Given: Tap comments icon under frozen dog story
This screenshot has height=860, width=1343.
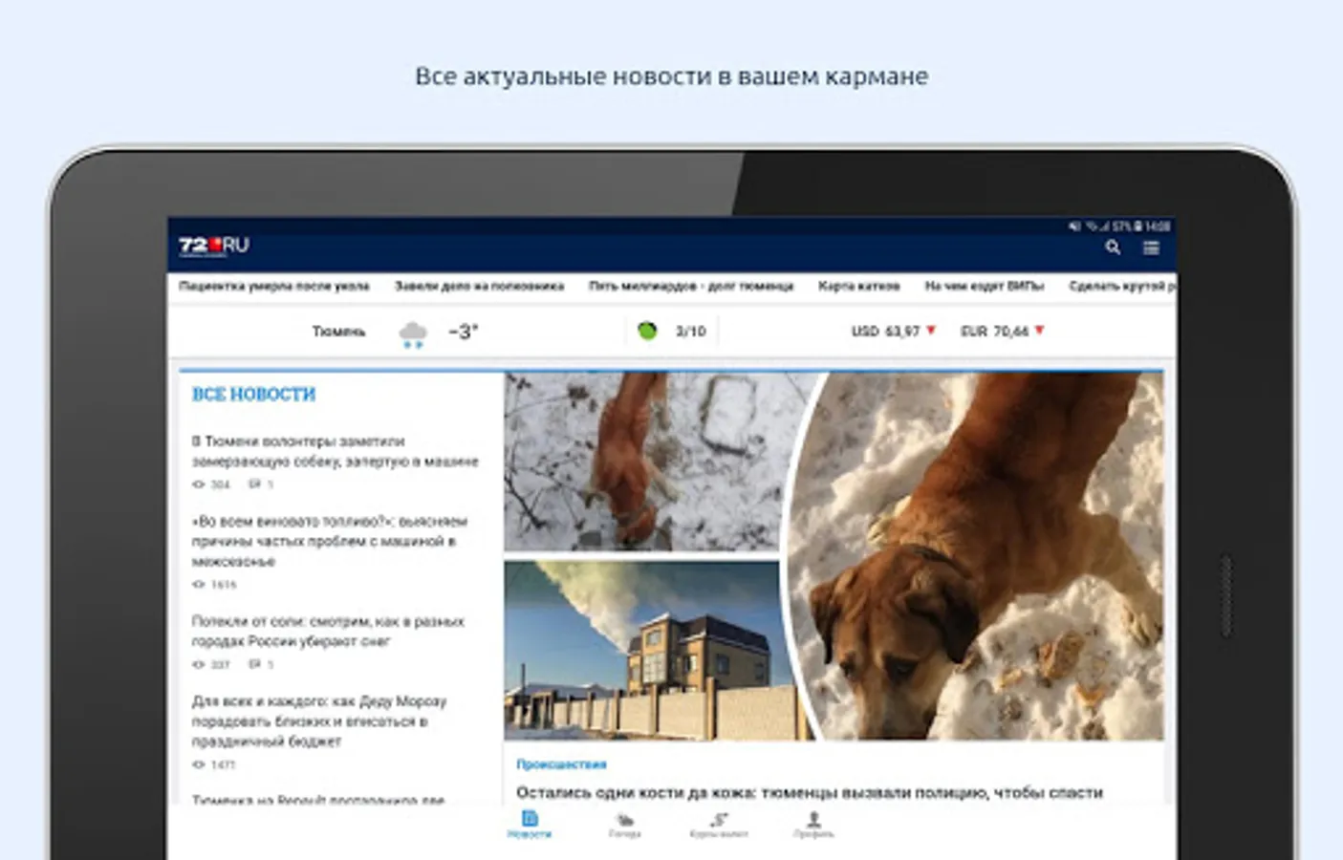Looking at the screenshot, I should 254,484.
